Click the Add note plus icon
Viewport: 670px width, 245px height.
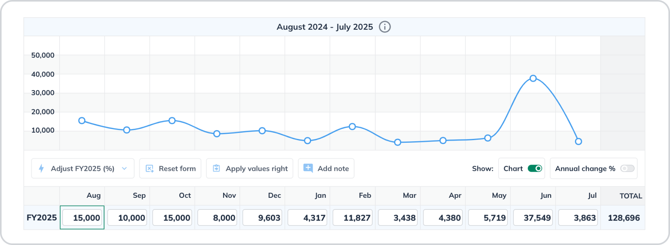(308, 168)
